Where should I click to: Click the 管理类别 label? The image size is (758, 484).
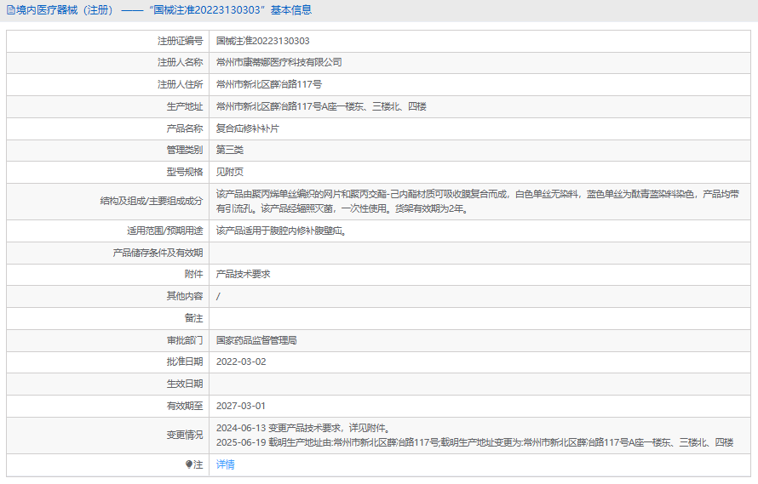pos(185,150)
